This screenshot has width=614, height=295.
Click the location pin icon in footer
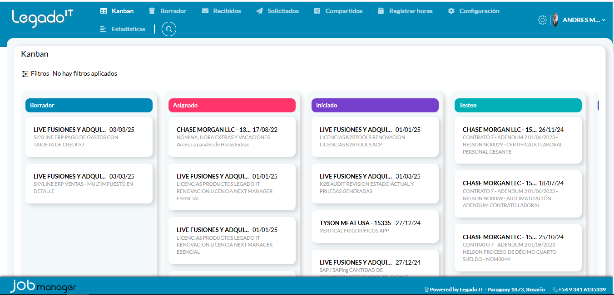[426, 289]
